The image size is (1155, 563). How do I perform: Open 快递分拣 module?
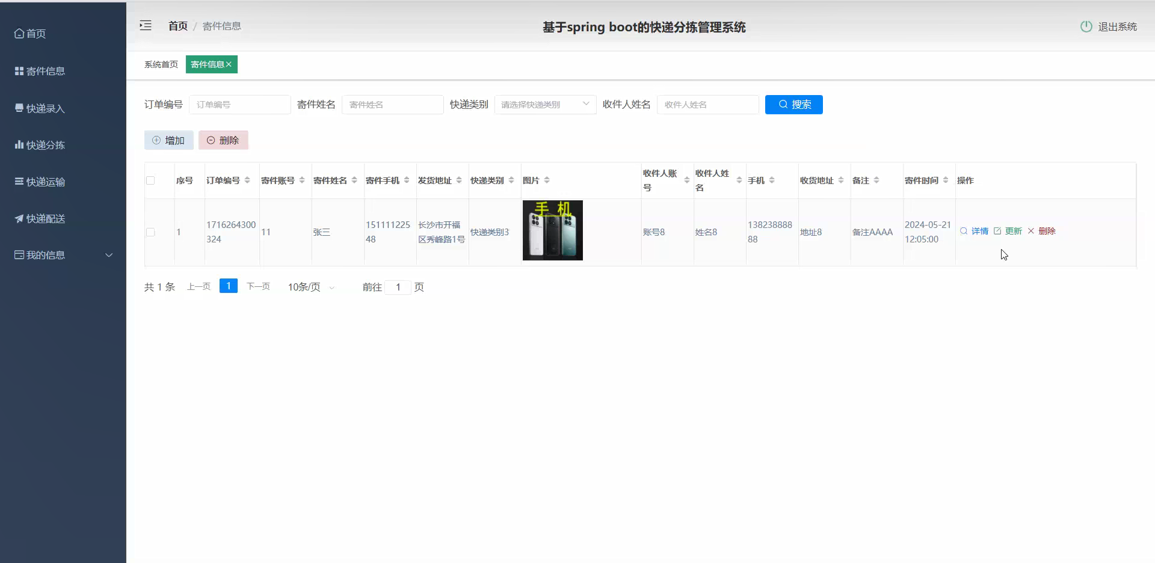(x=44, y=145)
